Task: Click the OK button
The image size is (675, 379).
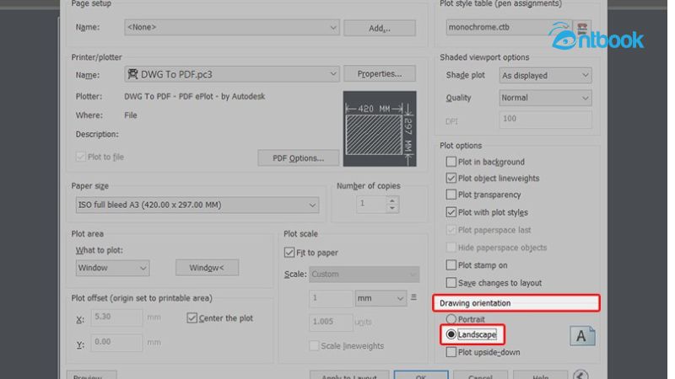Action: point(420,375)
